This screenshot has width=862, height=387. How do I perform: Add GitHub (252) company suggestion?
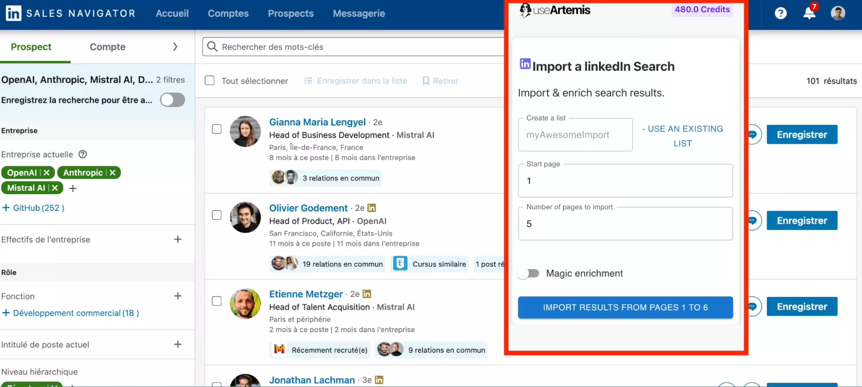coord(33,208)
